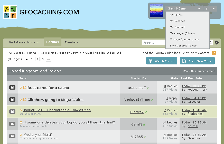This screenshot has width=224, height=144.
Task: Choose Show Ignored Topics menu entry
Action: click(183, 46)
